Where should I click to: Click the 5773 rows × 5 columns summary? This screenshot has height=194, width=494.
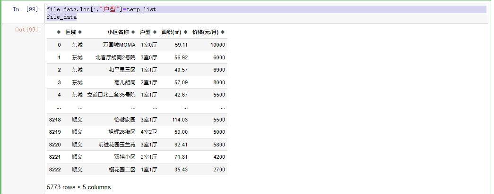[79, 187]
